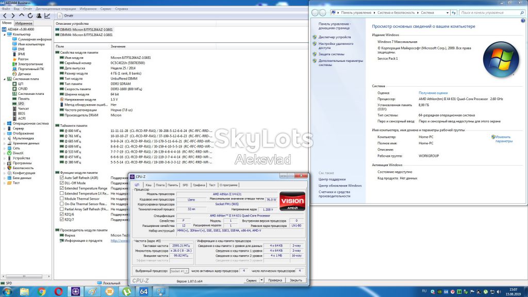Refresh the AIDA64 page

pyautogui.click(x=30, y=15)
